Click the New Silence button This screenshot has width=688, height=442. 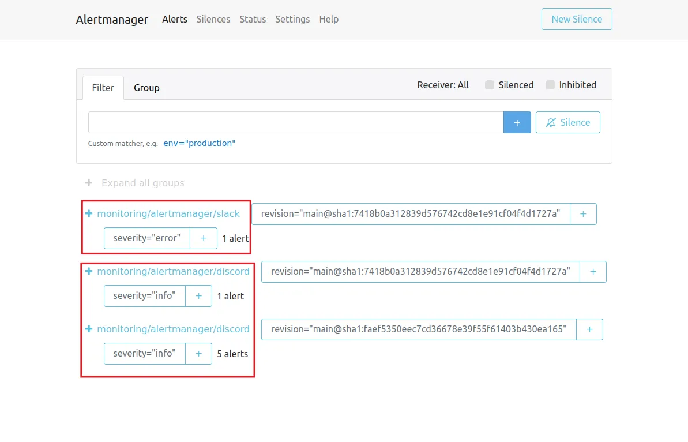pos(576,19)
